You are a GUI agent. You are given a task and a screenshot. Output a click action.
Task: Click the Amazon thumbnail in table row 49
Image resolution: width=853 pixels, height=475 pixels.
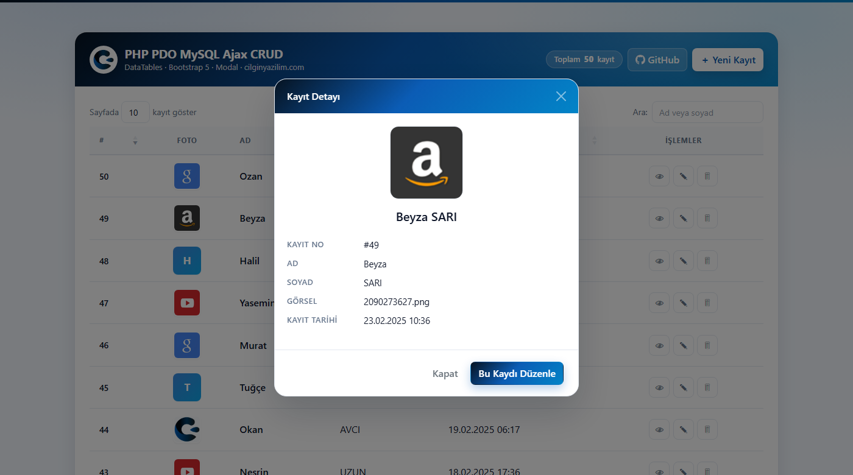[187, 218]
